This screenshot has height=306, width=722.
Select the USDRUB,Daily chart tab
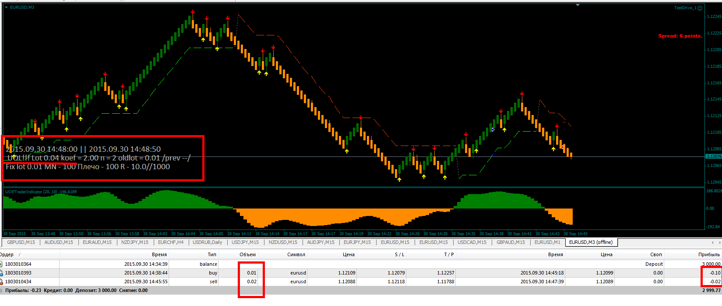[208, 242]
